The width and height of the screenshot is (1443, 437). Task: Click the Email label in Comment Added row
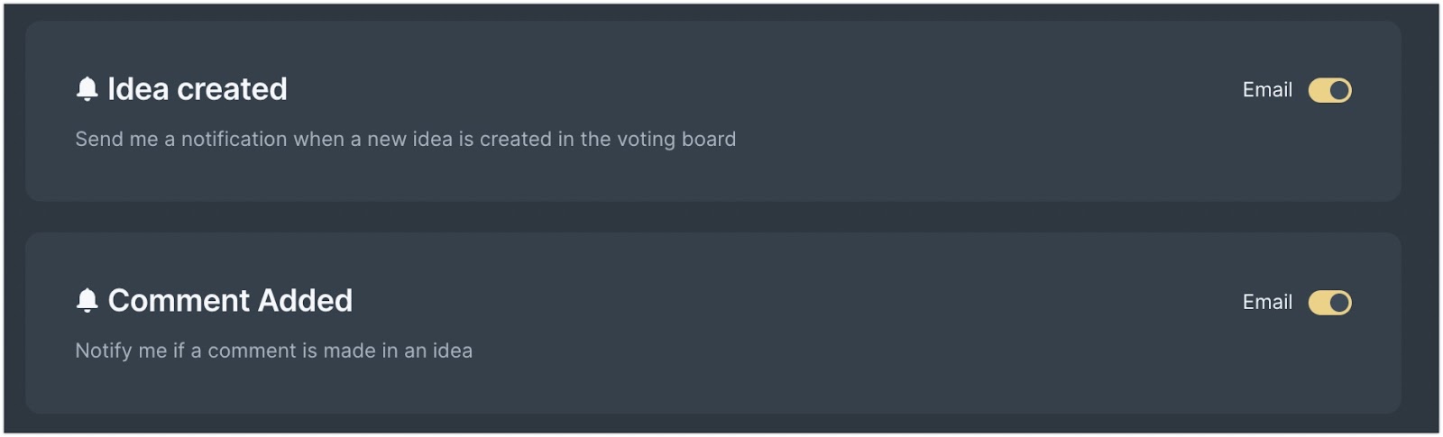pyautogui.click(x=1267, y=303)
